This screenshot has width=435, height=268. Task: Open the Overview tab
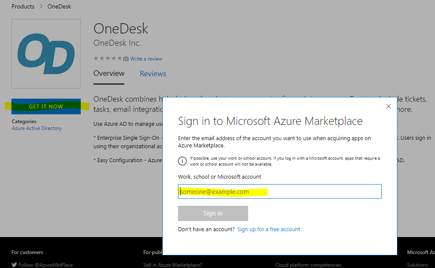tap(109, 74)
